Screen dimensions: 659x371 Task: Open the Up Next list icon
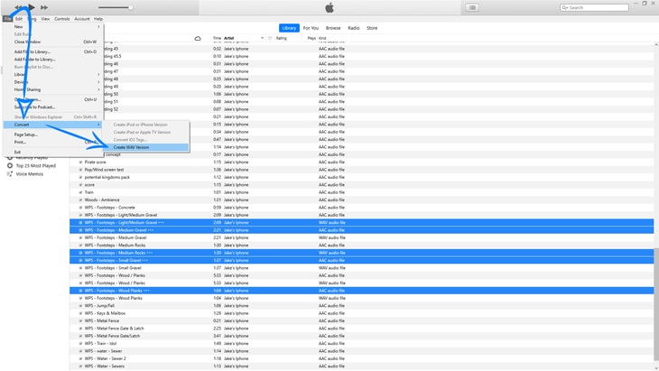click(472, 7)
